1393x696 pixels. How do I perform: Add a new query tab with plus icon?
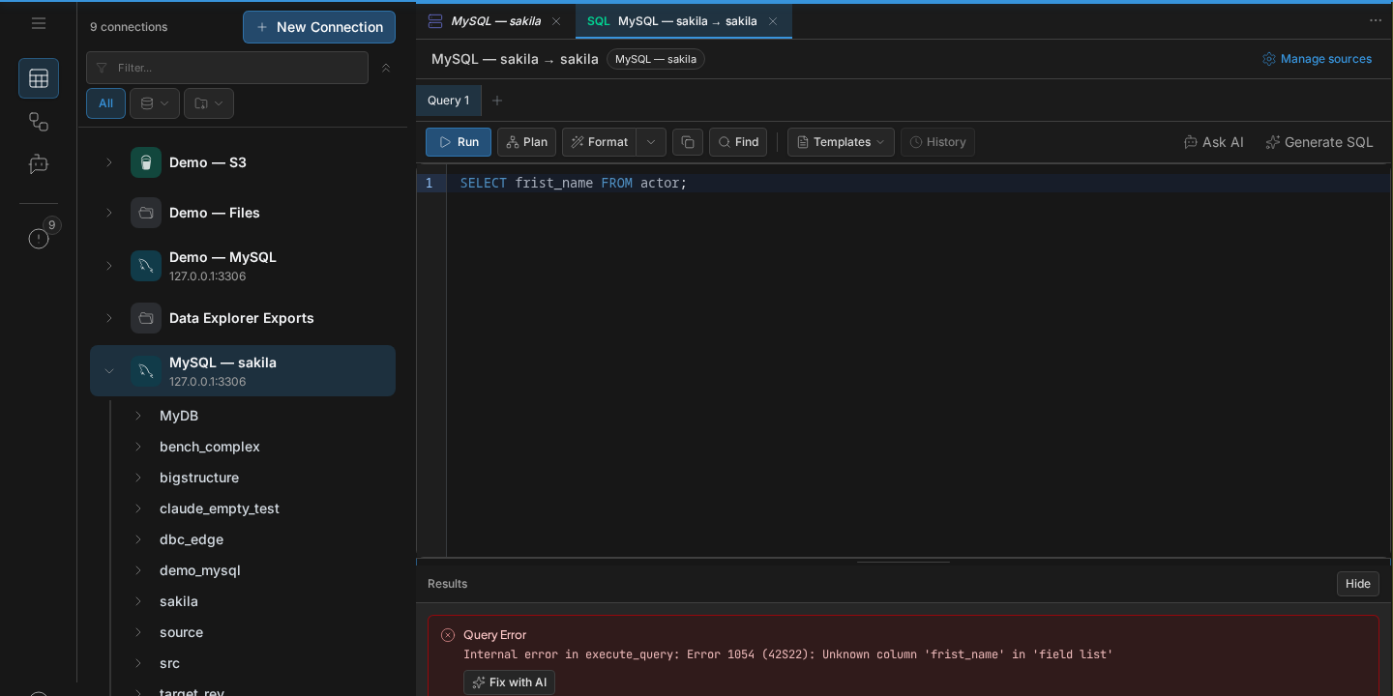[x=497, y=101]
